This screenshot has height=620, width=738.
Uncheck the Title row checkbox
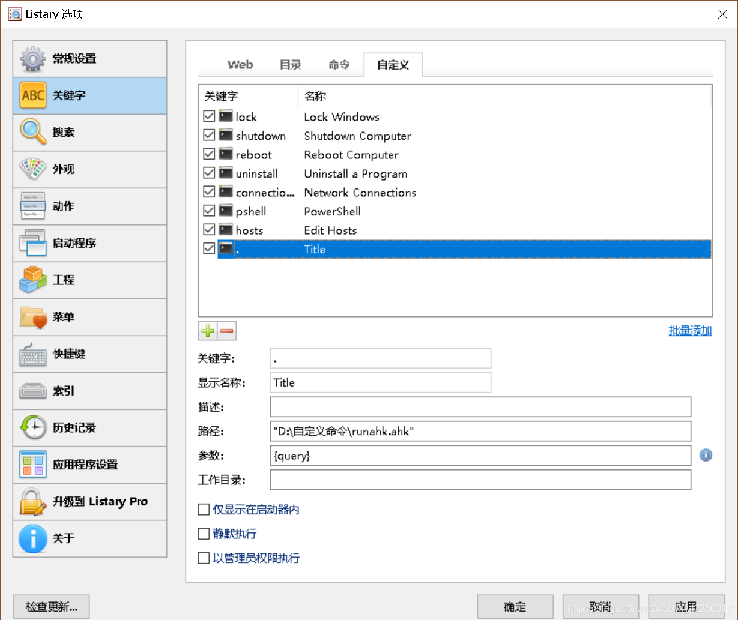[209, 249]
